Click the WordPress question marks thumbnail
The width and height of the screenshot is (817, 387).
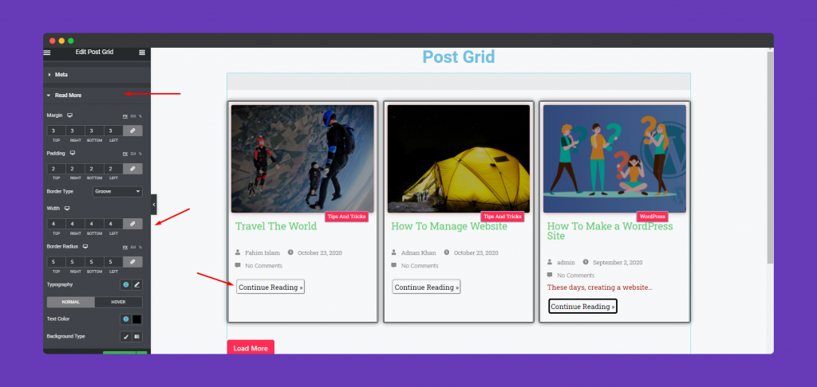pyautogui.click(x=615, y=158)
